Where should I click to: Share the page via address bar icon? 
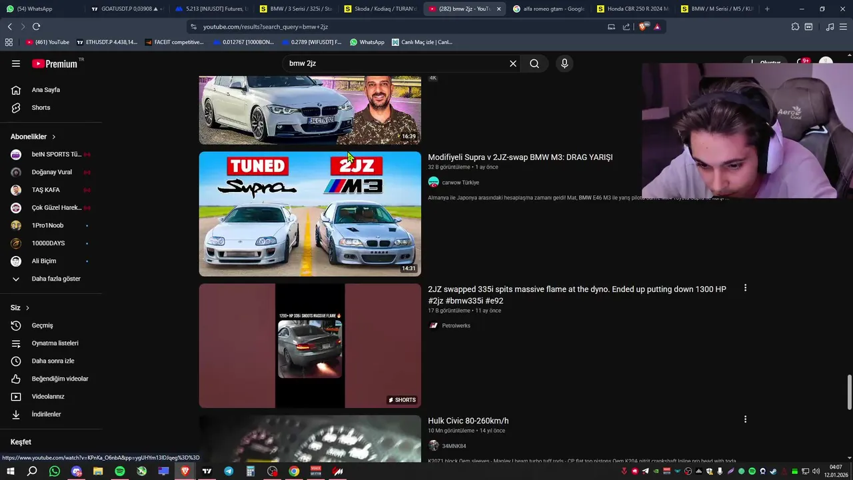(626, 27)
